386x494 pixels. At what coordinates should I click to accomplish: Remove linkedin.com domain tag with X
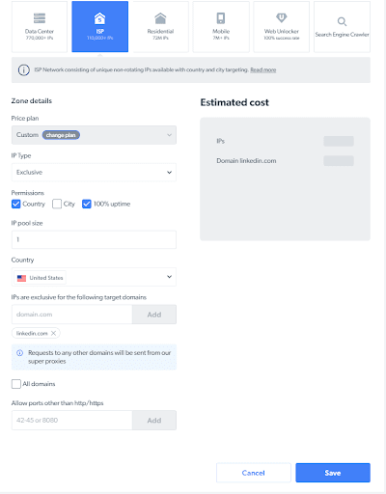(53, 333)
